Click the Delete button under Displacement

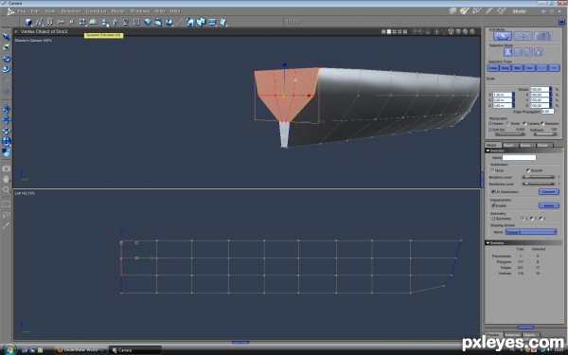coord(549,205)
